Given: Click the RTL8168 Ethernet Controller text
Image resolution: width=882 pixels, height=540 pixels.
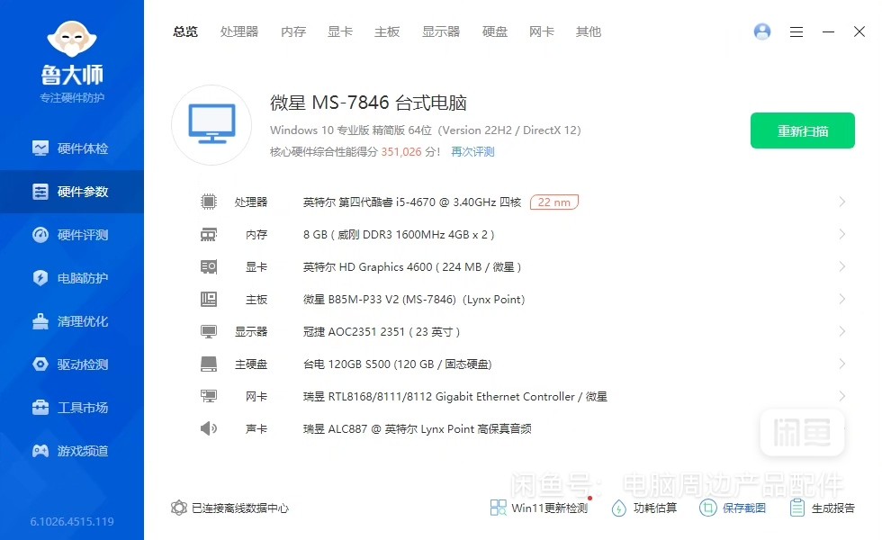Looking at the screenshot, I should click(x=455, y=397).
